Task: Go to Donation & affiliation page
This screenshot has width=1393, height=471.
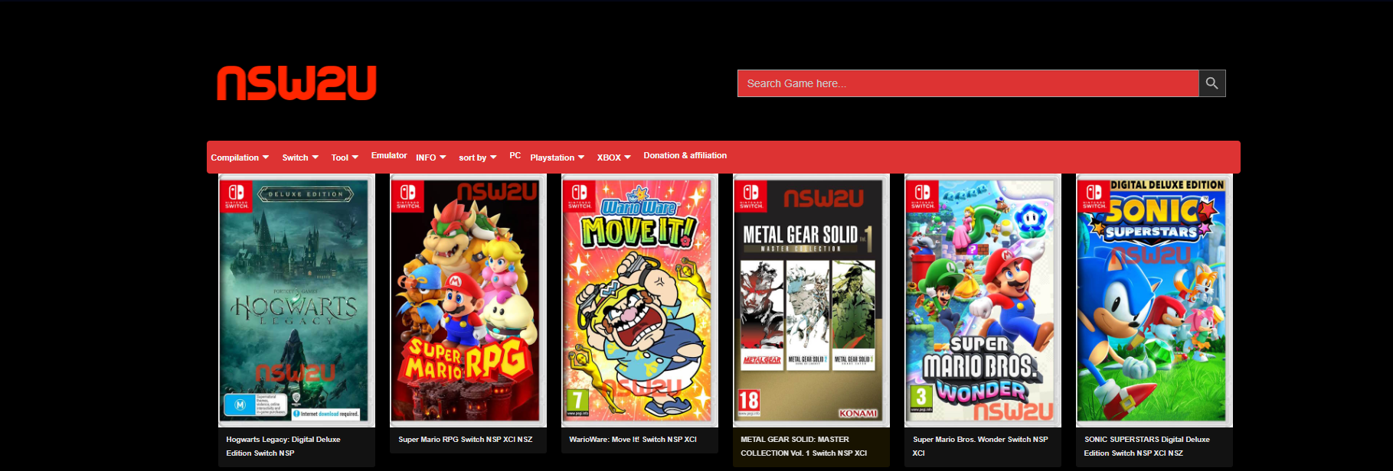Action: [x=685, y=155]
